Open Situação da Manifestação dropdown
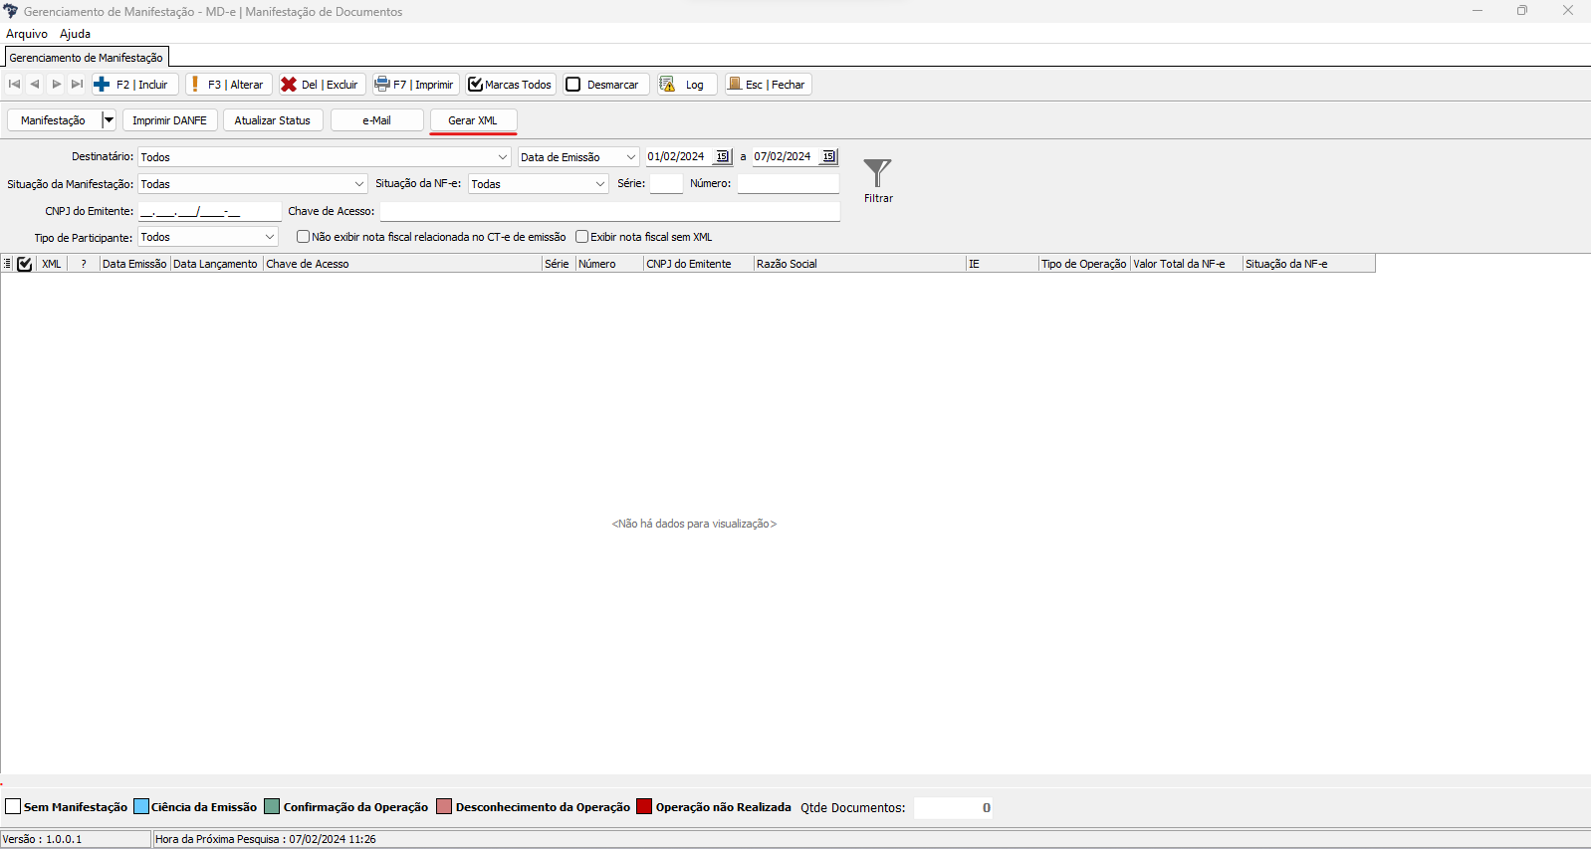 click(359, 184)
